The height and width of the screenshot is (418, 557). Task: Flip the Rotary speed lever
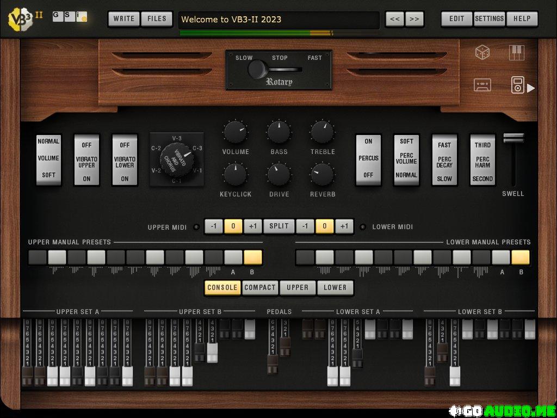point(258,69)
